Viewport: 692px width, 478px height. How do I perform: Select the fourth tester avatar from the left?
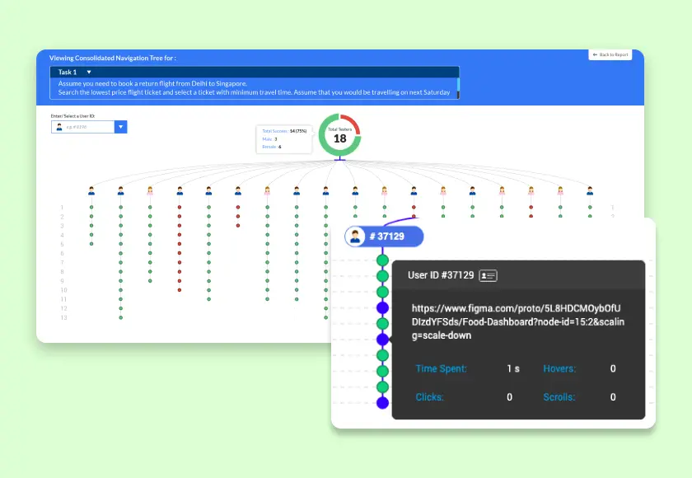tap(180, 190)
